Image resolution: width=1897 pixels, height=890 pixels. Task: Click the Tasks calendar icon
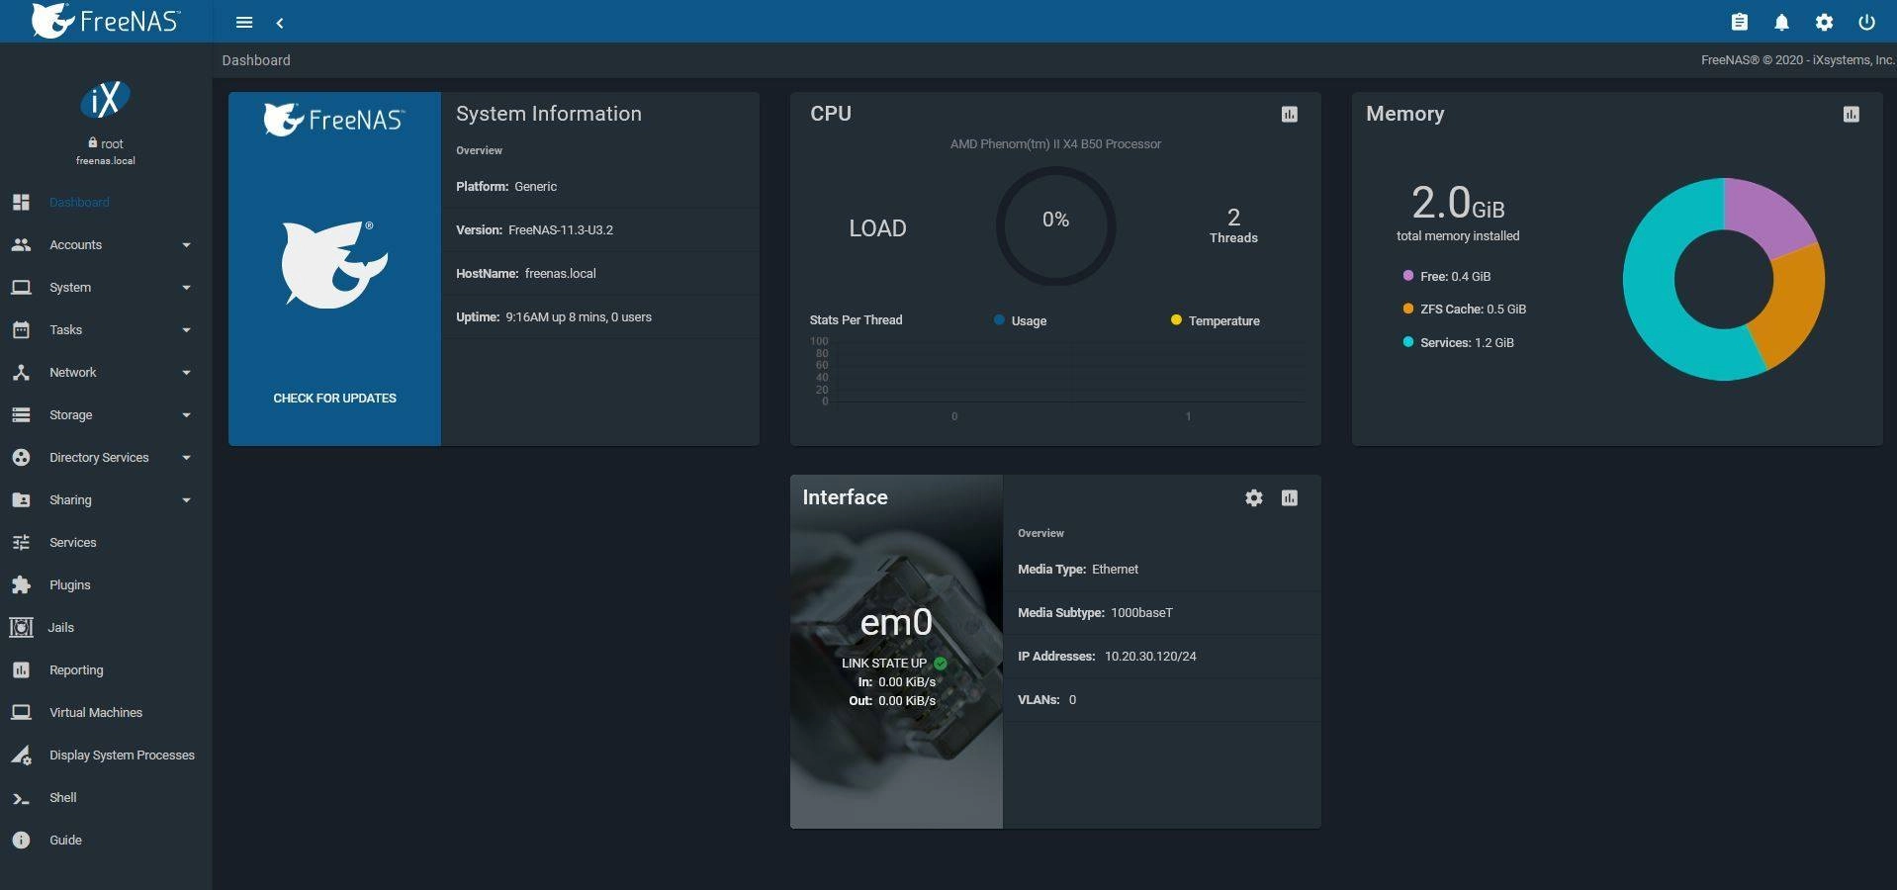click(21, 329)
